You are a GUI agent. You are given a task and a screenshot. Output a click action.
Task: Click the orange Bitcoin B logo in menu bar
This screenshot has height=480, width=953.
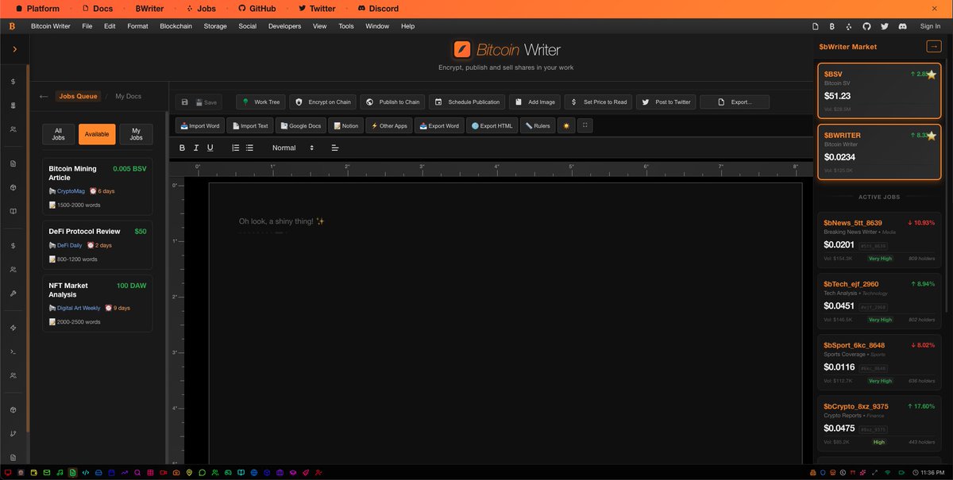(13, 26)
